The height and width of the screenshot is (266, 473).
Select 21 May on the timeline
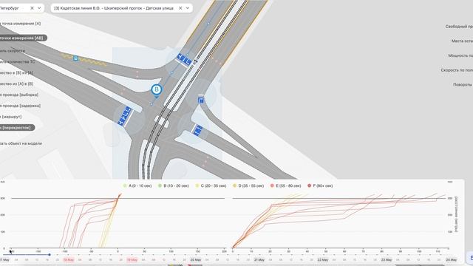click(259, 259)
